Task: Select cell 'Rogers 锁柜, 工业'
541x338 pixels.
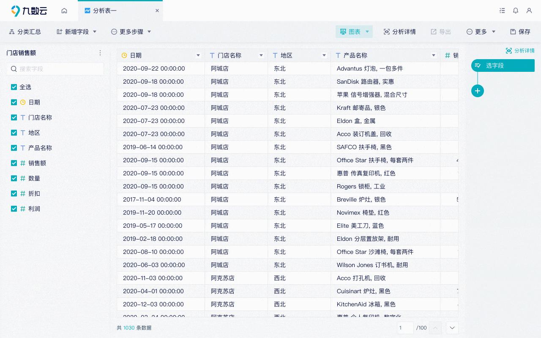Action: (x=385, y=186)
